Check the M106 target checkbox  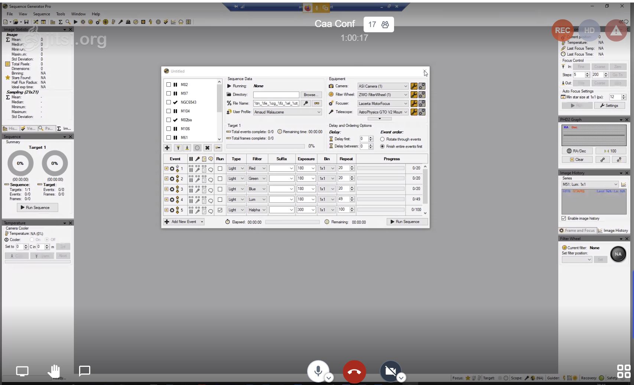(169, 129)
